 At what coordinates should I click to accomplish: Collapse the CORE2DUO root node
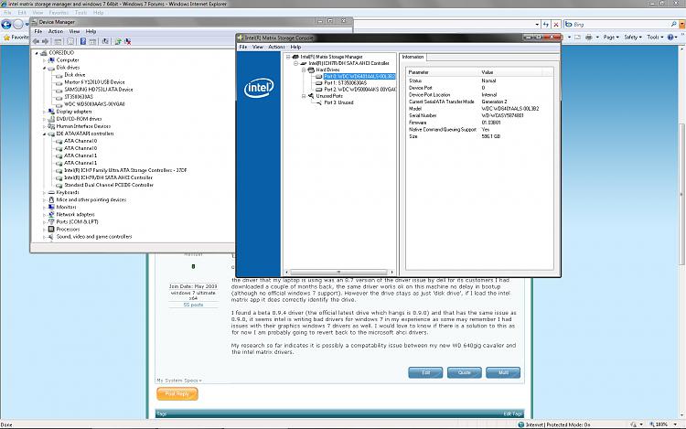click(x=37, y=53)
